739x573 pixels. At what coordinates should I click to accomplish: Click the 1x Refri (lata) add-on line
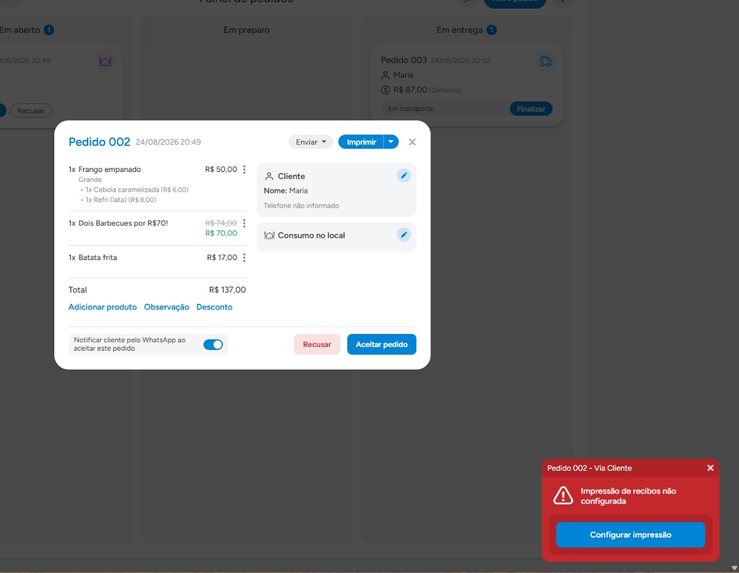121,200
